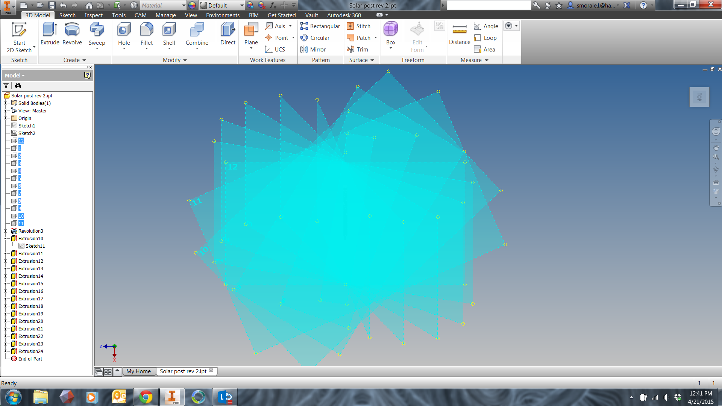Select the Stitch surface tool

tap(358, 26)
